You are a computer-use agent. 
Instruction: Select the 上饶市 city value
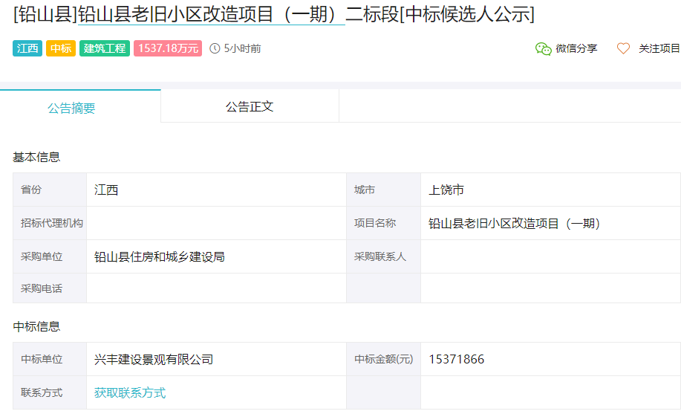446,190
